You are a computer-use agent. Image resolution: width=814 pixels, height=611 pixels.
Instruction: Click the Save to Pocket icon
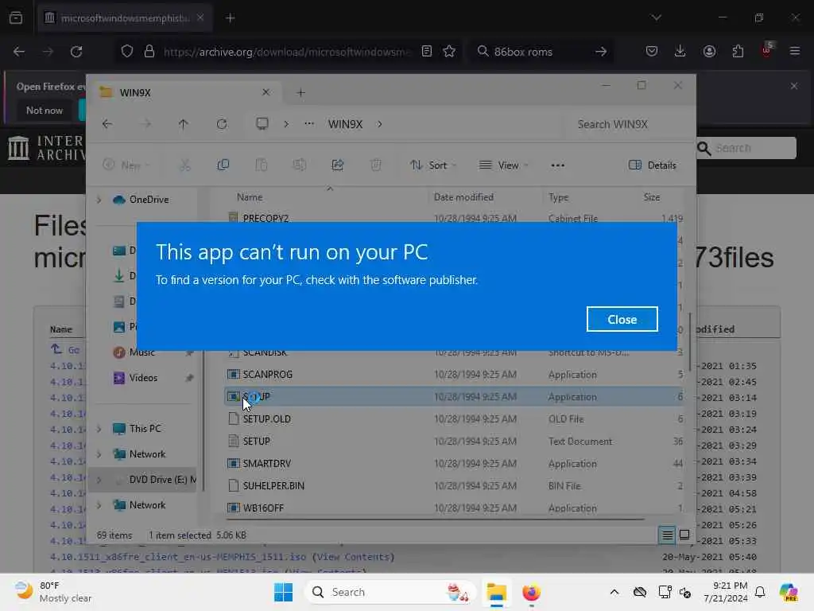(x=652, y=52)
